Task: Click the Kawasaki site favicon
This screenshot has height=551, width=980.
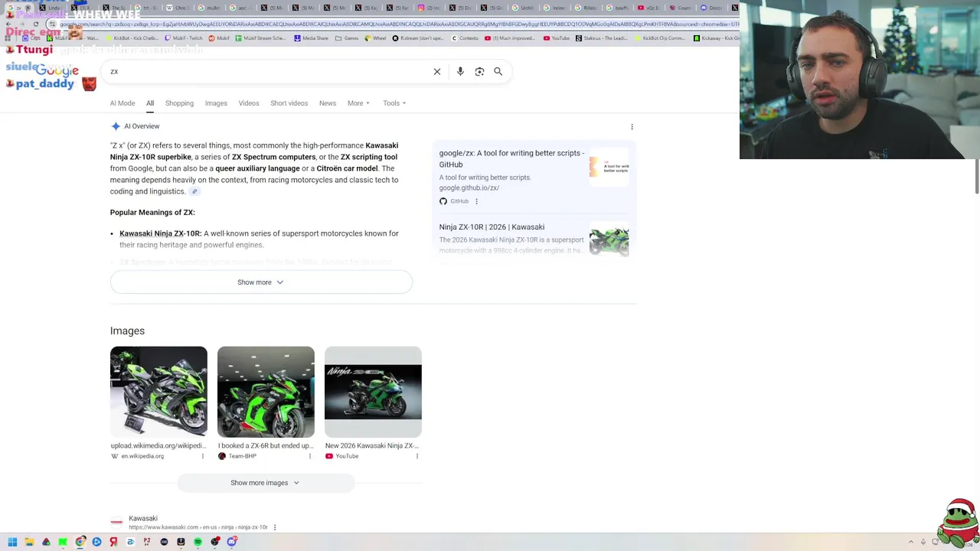Action: coord(116,523)
